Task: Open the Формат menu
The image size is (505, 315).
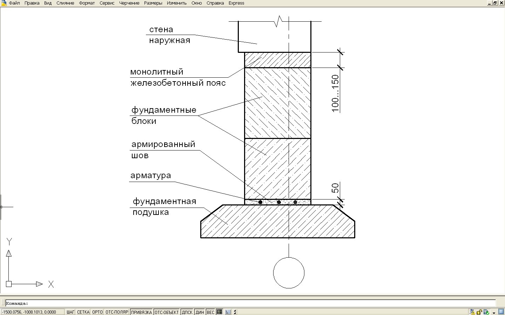Action: pyautogui.click(x=87, y=3)
